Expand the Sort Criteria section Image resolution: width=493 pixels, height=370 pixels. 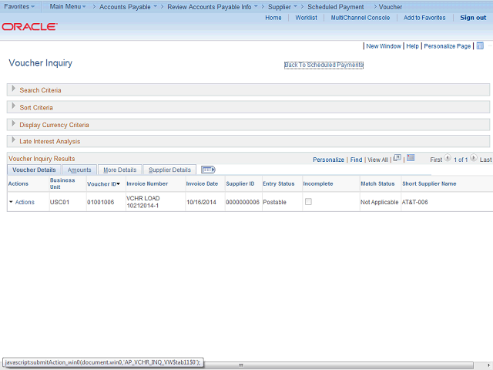click(14, 106)
